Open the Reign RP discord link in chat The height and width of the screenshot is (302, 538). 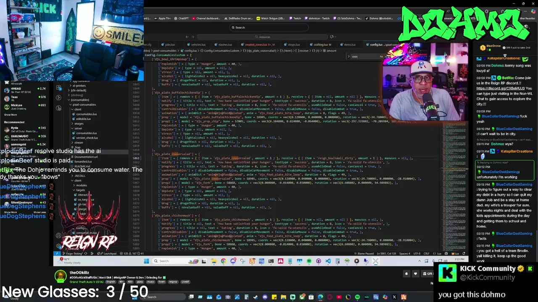coord(501,89)
